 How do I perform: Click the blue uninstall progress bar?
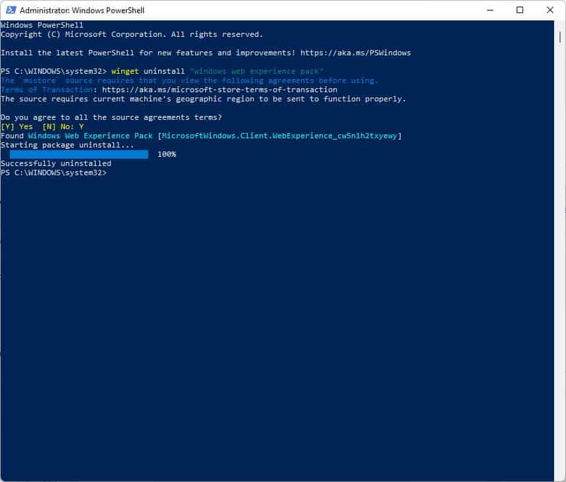click(78, 153)
